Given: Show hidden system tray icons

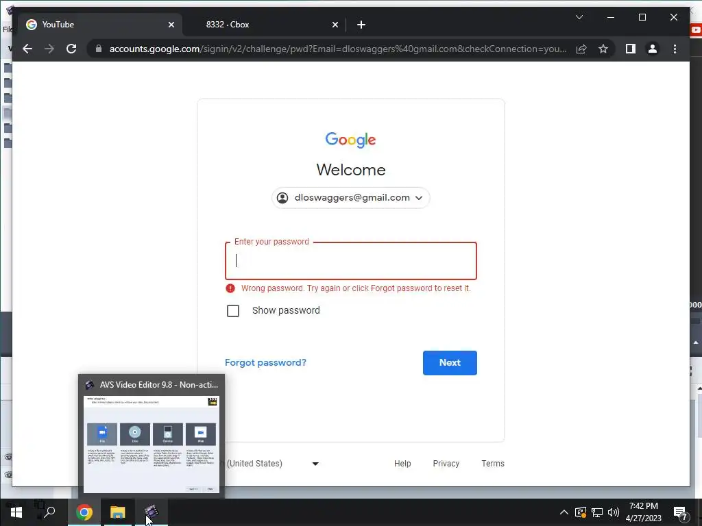Looking at the screenshot, I should tap(564, 512).
